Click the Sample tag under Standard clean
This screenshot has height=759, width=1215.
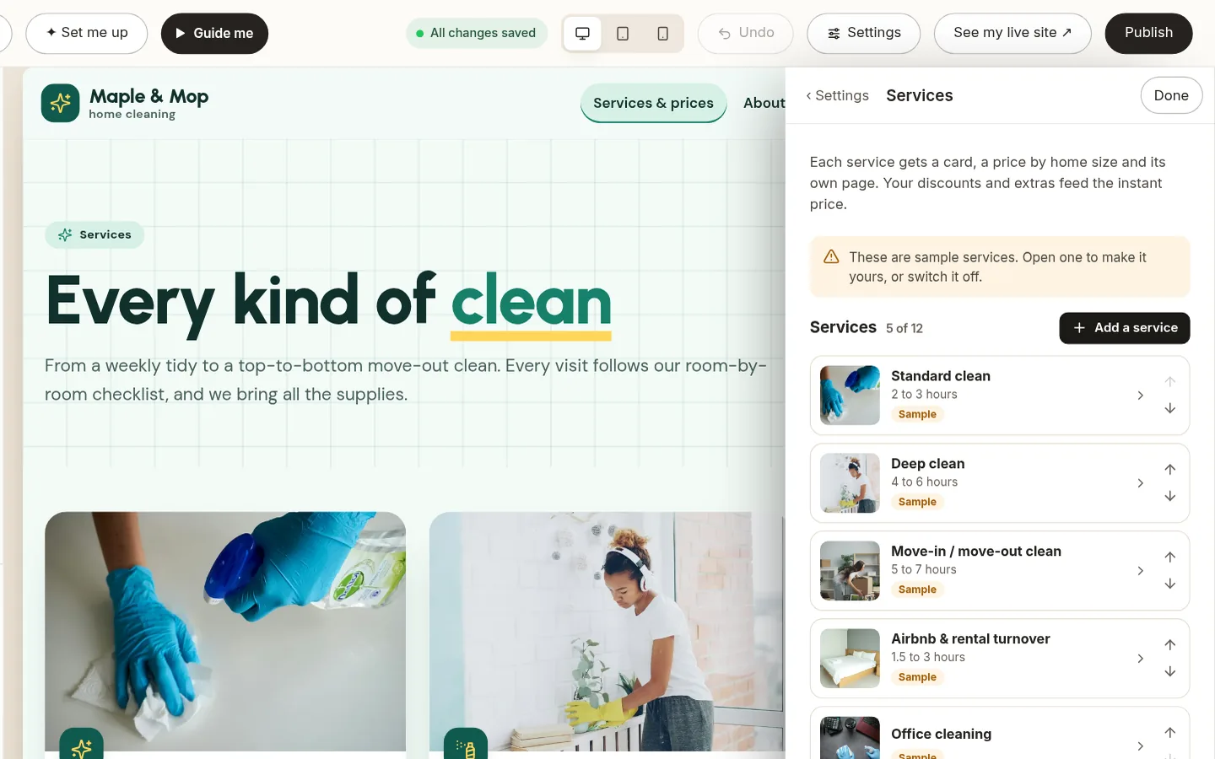917,414
